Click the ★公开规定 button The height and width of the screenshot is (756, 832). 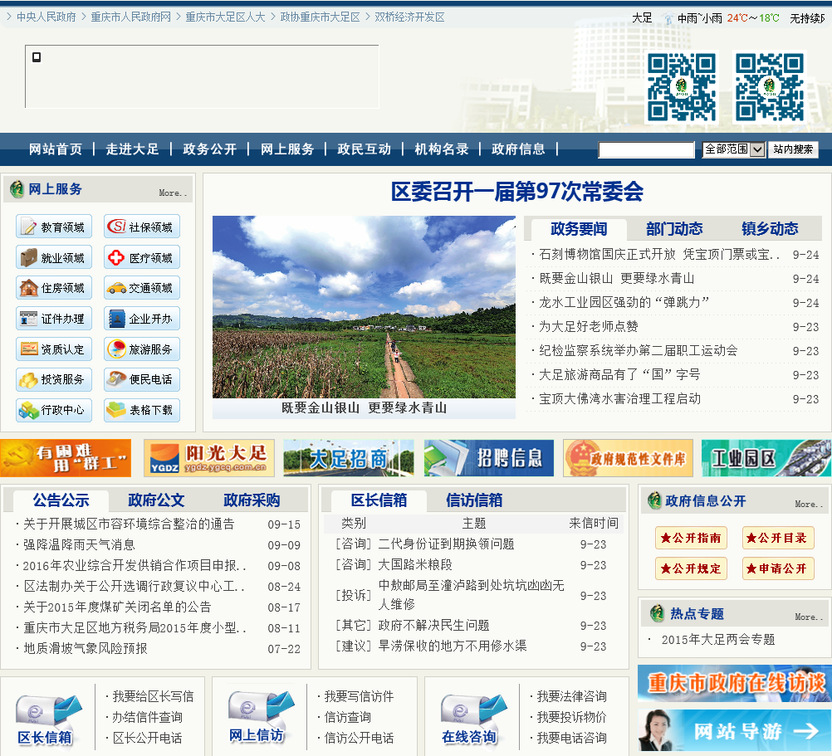pyautogui.click(x=691, y=568)
